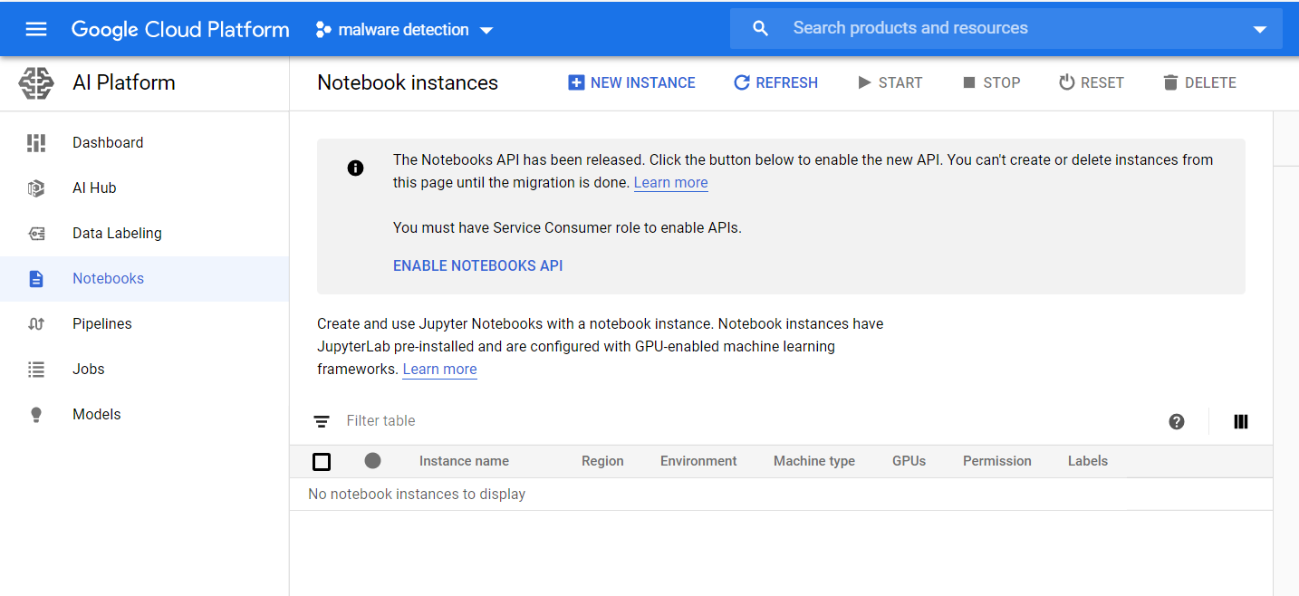The height and width of the screenshot is (596, 1299).
Task: Click the Delete toolbar action
Action: point(1199,82)
